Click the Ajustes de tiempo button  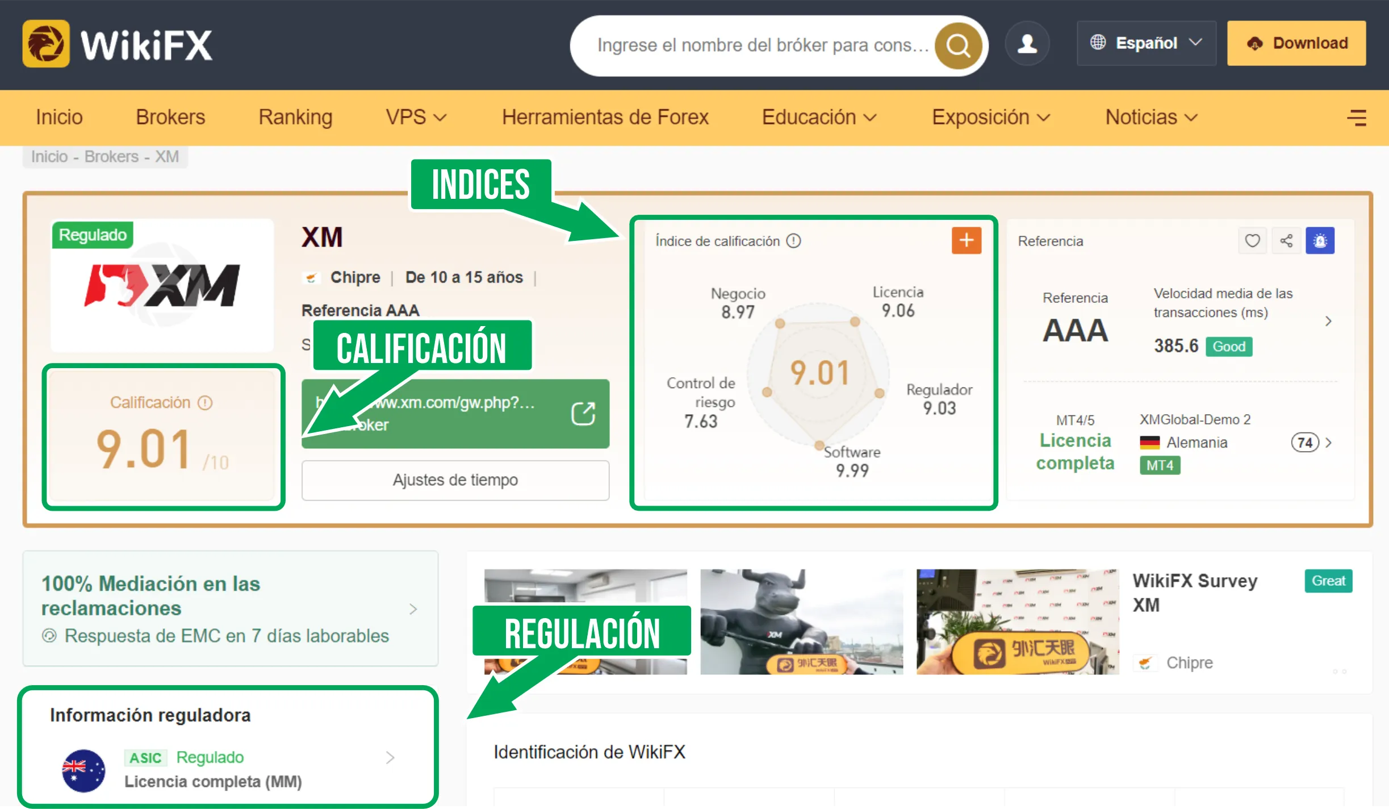[x=455, y=480]
